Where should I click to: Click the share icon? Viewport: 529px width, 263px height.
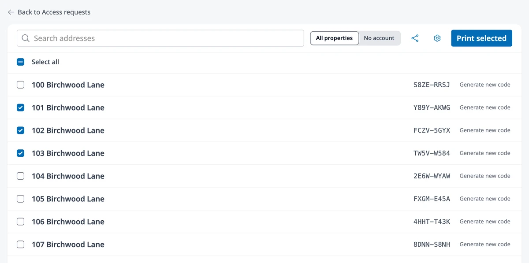pos(415,38)
